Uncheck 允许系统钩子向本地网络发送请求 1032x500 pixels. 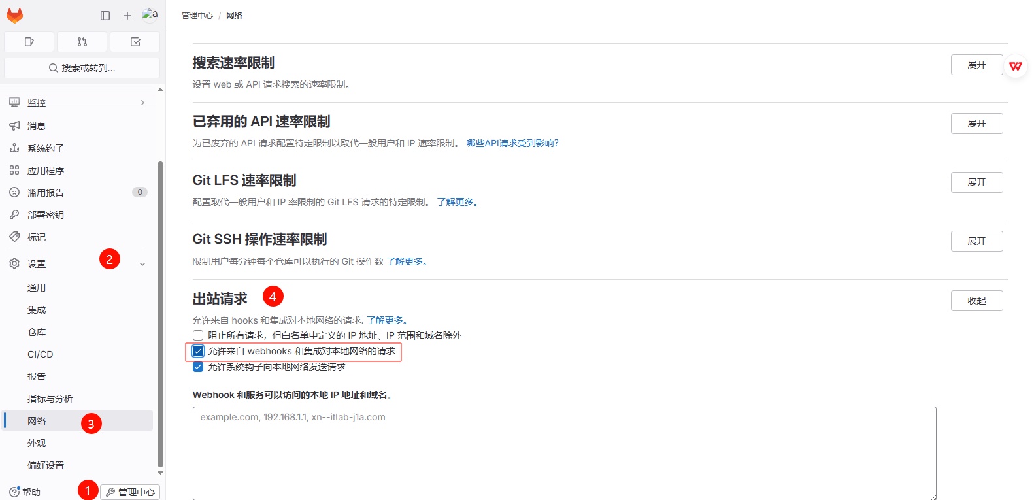[x=198, y=367]
